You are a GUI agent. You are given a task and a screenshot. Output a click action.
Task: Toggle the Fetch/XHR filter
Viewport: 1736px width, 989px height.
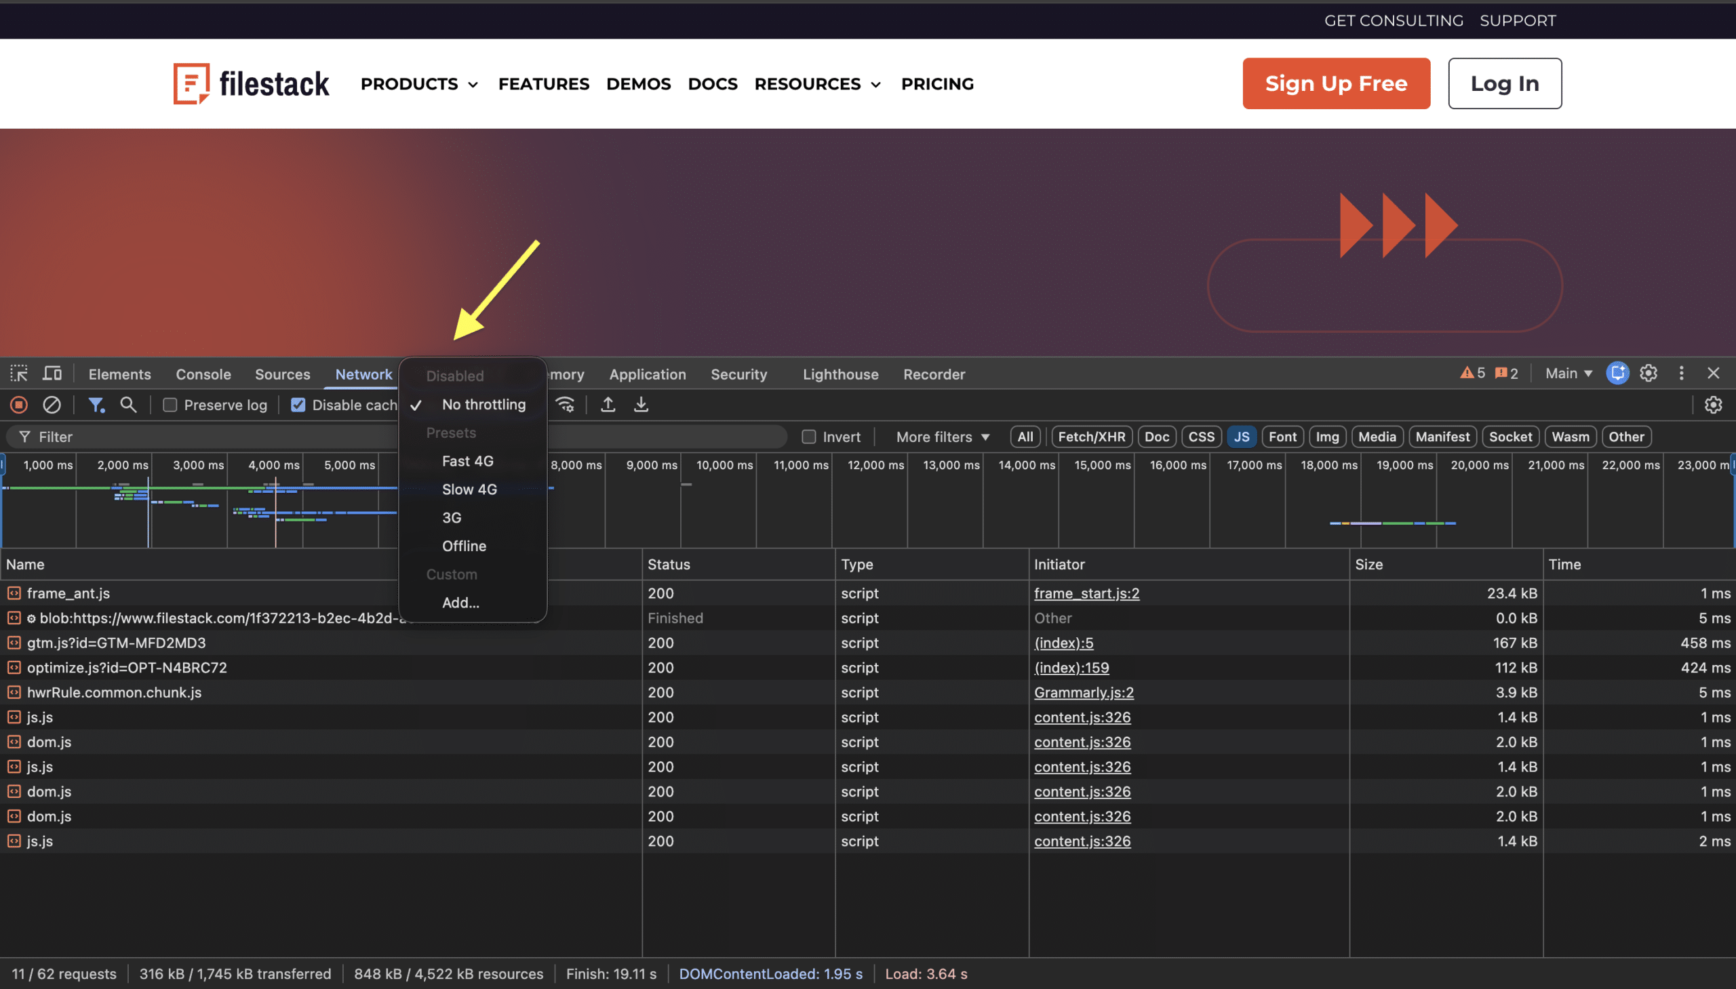[x=1091, y=437]
